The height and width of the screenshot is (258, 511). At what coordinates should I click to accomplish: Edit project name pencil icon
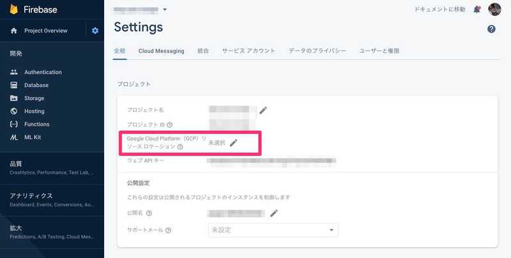(x=263, y=110)
